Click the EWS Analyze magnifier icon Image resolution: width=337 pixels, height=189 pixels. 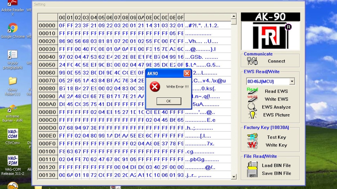click(x=252, y=107)
